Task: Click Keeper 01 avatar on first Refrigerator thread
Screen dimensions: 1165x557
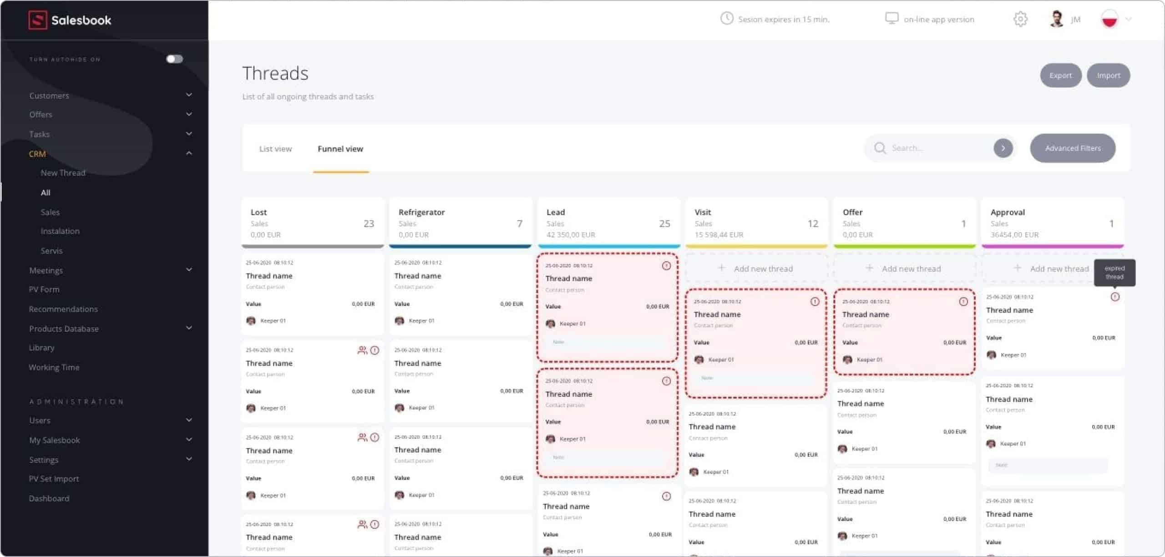Action: click(x=400, y=321)
